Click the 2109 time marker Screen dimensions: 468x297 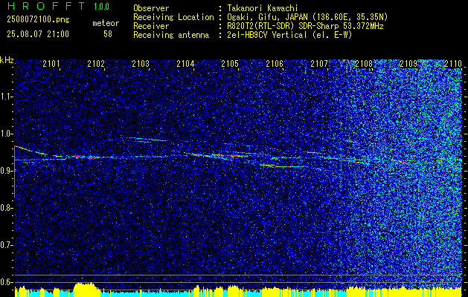click(408, 64)
